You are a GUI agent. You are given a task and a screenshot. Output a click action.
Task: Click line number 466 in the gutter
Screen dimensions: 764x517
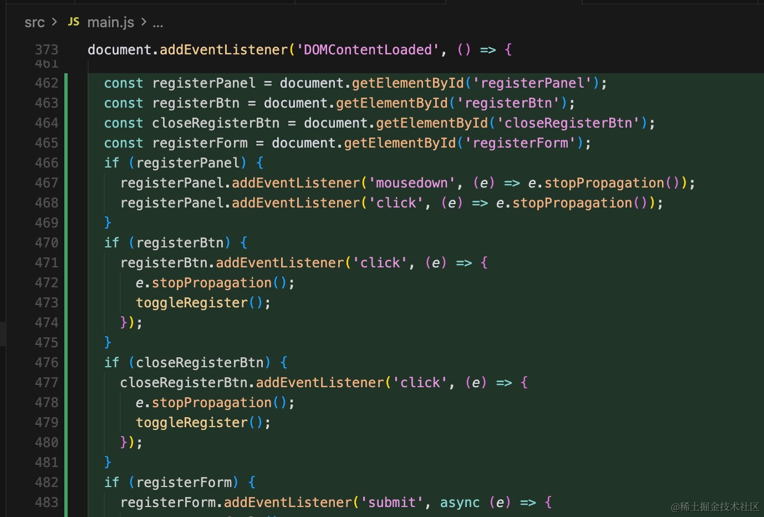point(47,163)
